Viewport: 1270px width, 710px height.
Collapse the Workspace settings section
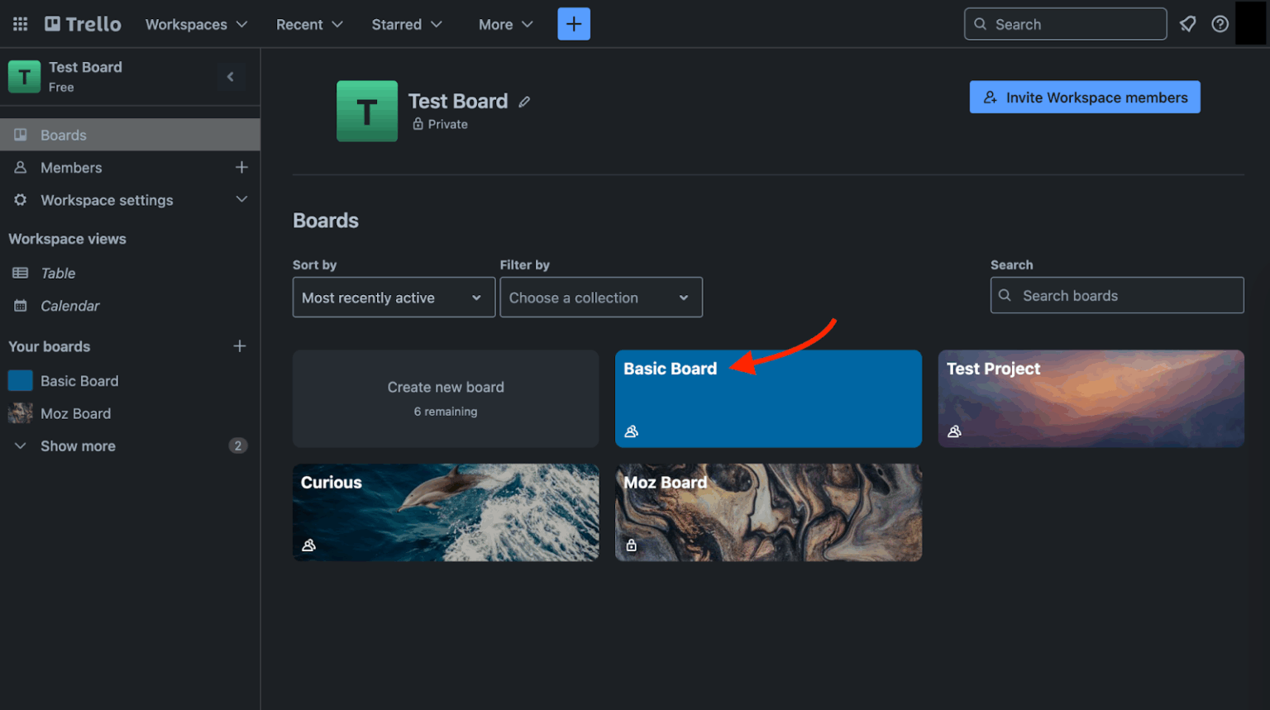click(241, 200)
